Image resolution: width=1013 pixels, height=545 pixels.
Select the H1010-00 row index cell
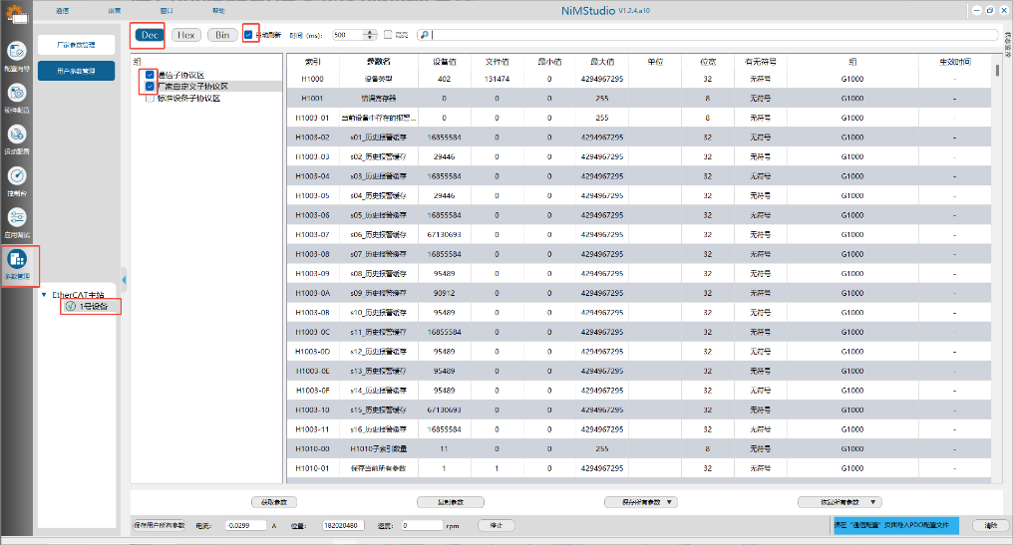(x=313, y=448)
